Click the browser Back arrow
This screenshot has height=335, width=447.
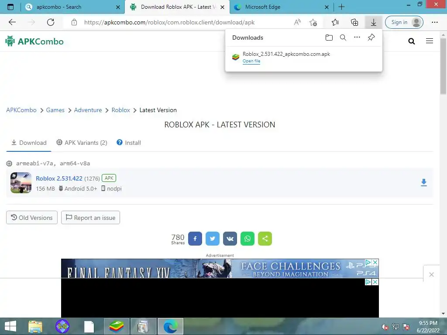[x=12, y=22]
